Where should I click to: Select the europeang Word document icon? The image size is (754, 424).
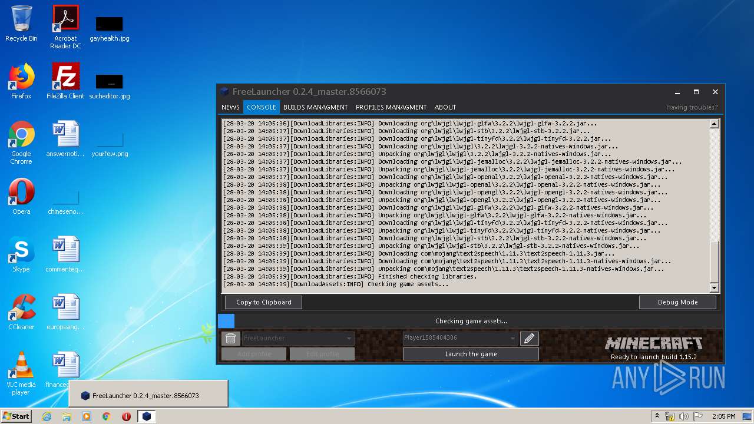click(x=65, y=312)
